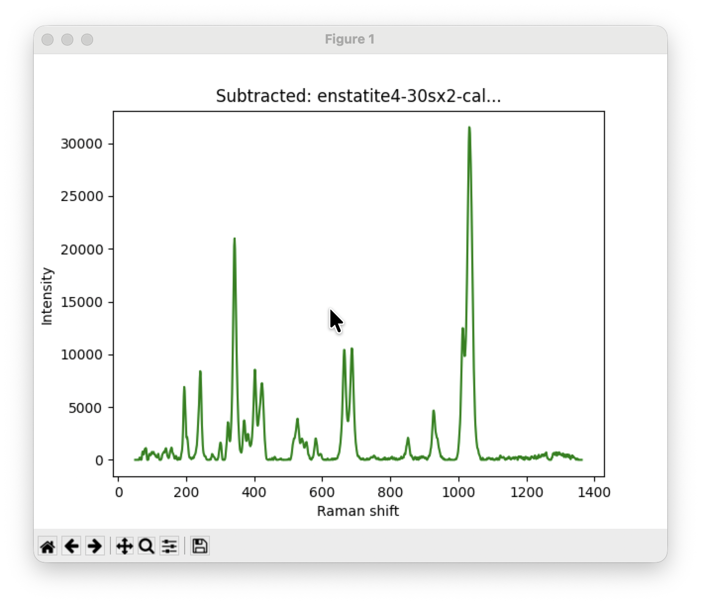Click the 'Intensity' y-axis label
Viewport: 701px width, 604px height.
click(x=47, y=296)
